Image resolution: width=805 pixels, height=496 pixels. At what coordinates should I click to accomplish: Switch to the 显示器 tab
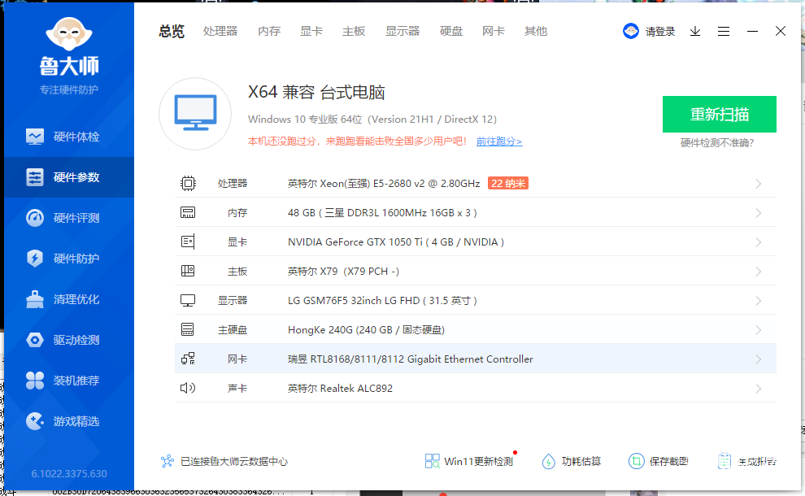click(402, 31)
